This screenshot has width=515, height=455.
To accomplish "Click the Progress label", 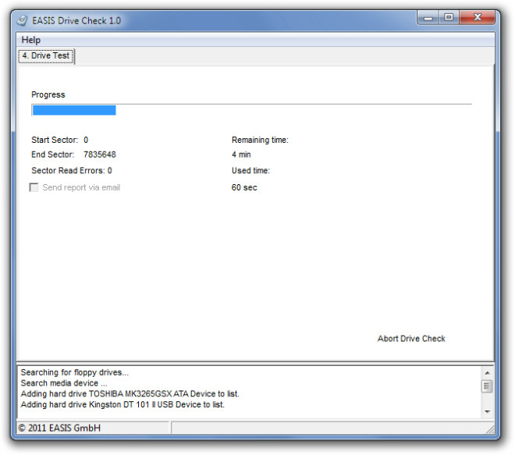I will pyautogui.click(x=48, y=94).
